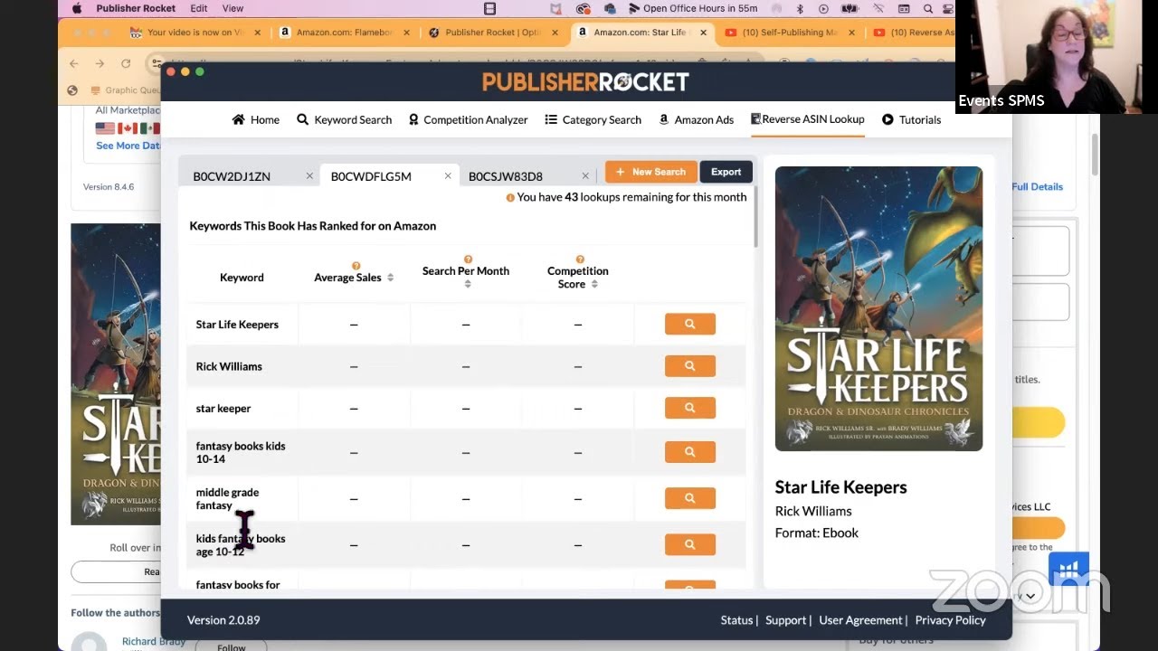
Task: Use the keyword results scrollbar
Action: coord(755,217)
